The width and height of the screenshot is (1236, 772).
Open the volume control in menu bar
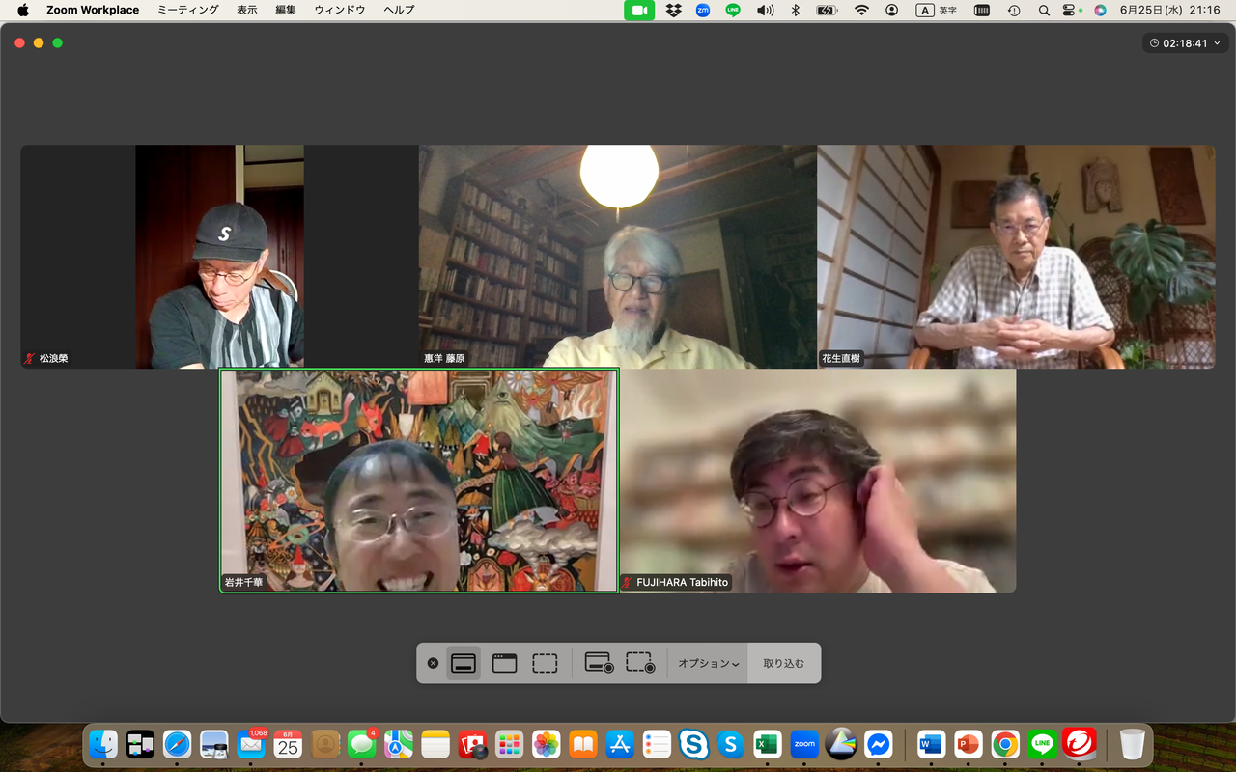pos(766,10)
